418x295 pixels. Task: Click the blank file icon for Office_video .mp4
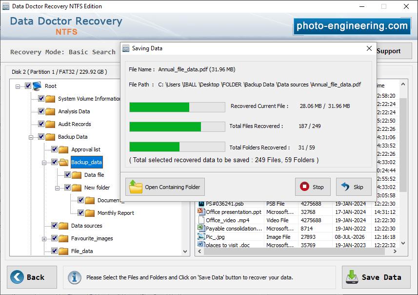pos(201,220)
